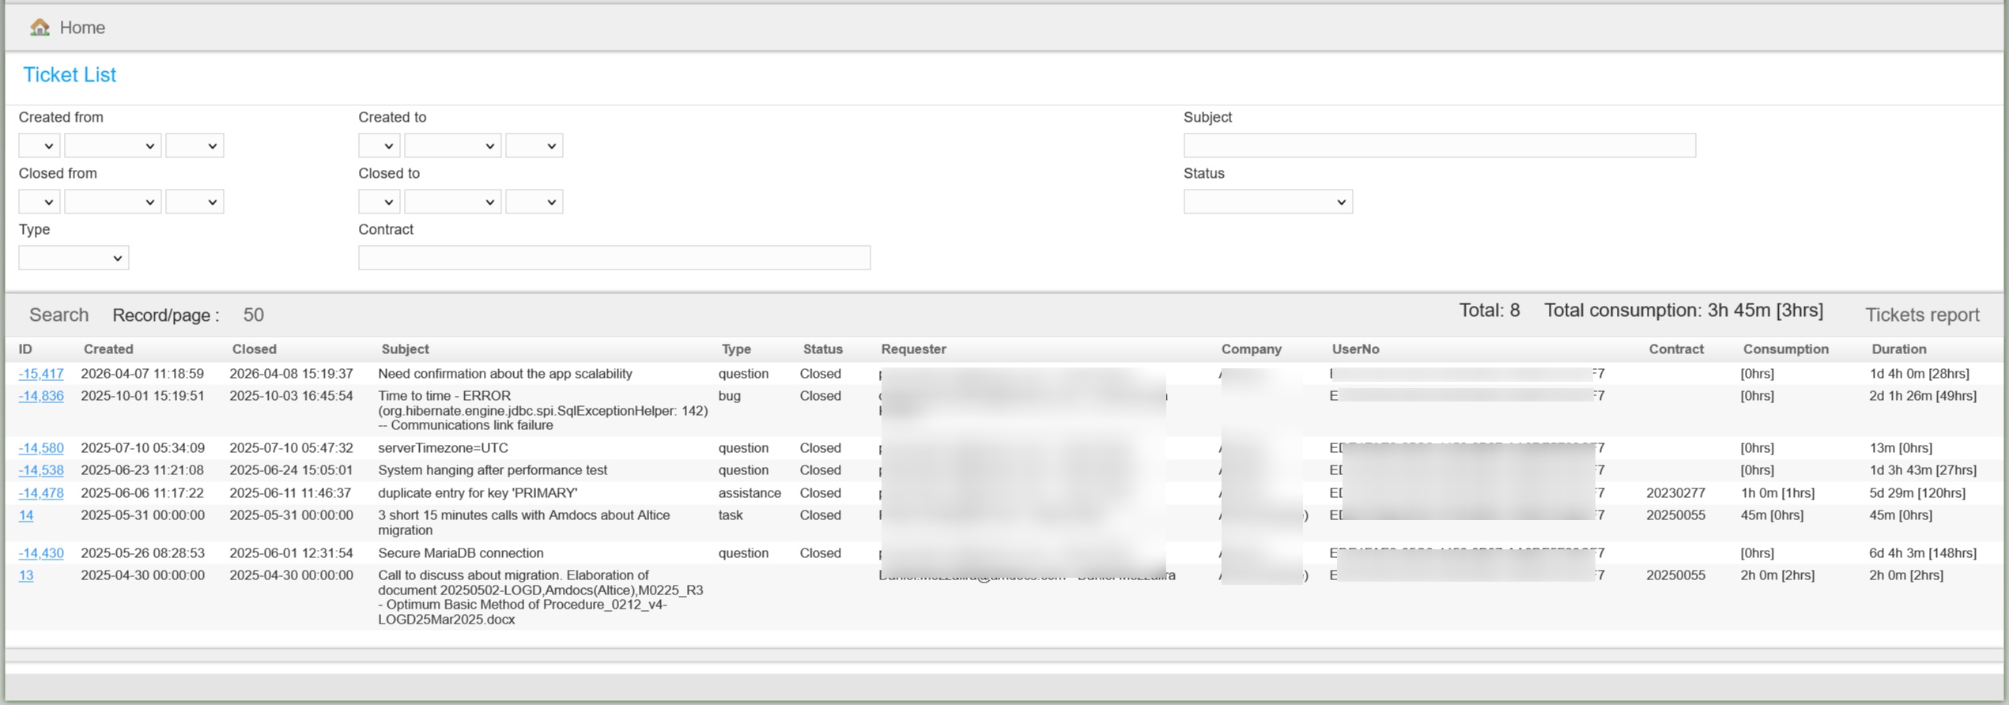Click the Subject filter text field
Screen dimensions: 2009x705
1438,146
